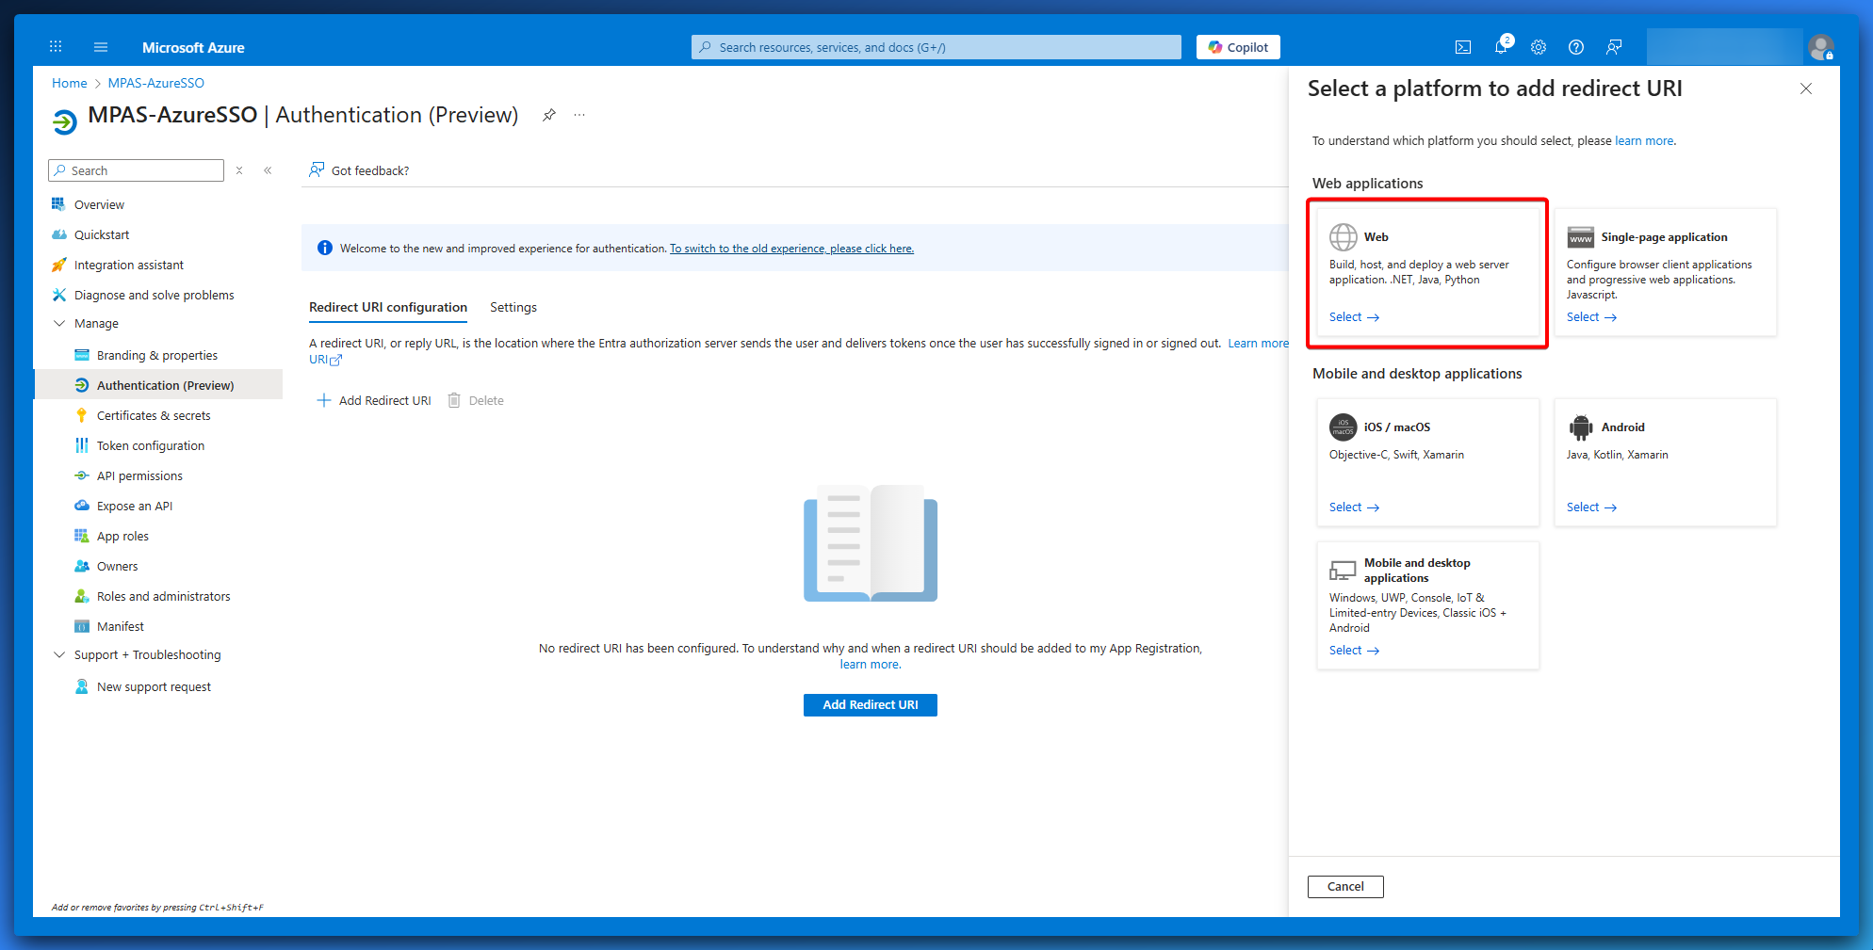The width and height of the screenshot is (1873, 950).
Task: Click the Single-page application www icon
Action: pyautogui.click(x=1581, y=237)
